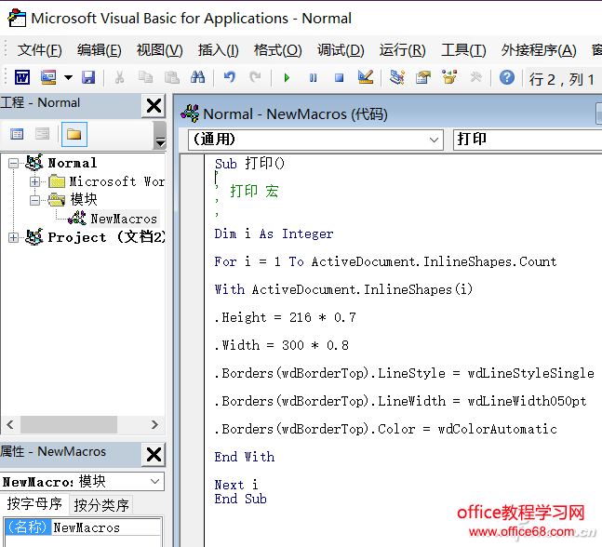Switch to 按字母序 tab
This screenshot has width=602, height=547.
pyautogui.click(x=34, y=504)
